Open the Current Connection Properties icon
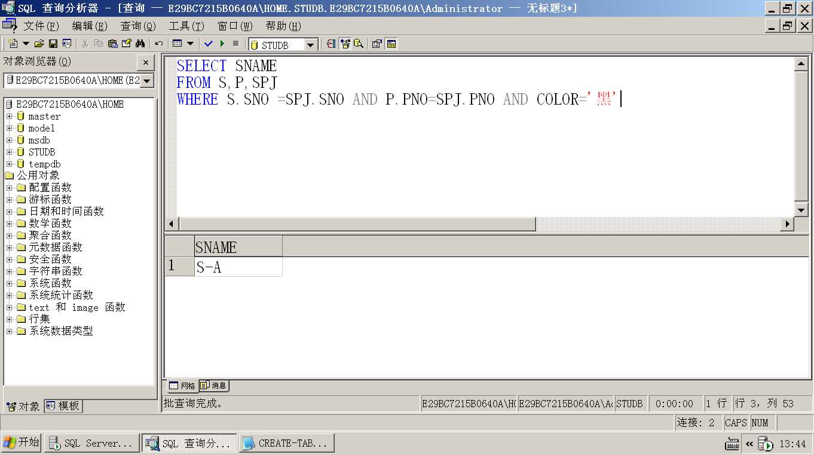814x455 pixels. [377, 44]
